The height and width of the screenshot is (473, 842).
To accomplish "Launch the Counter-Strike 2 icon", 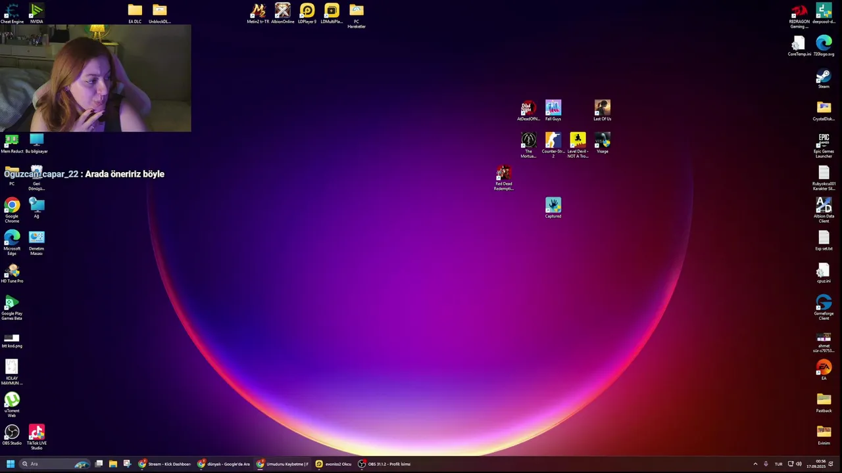I will tap(553, 145).
